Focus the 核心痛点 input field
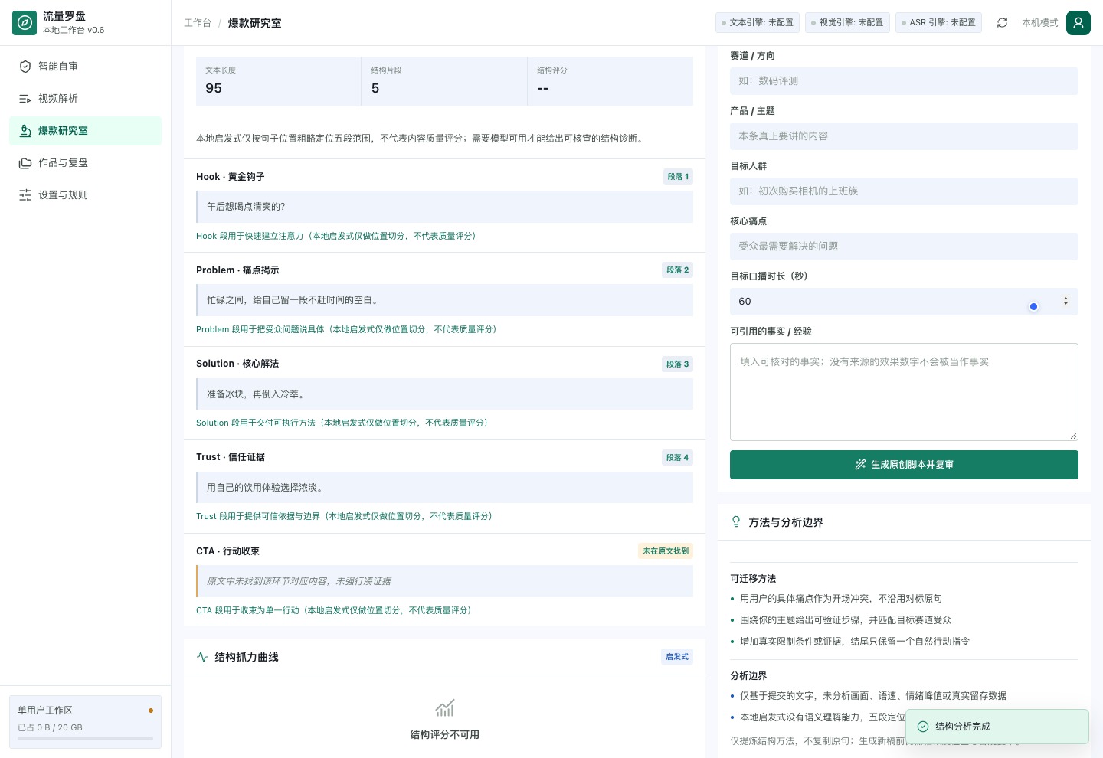 point(904,247)
